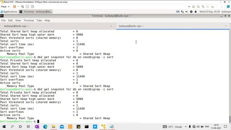Viewport: 231px width, 130px height.
Task: Select the VMware Player taskbar icon
Action: tap(103, 127)
